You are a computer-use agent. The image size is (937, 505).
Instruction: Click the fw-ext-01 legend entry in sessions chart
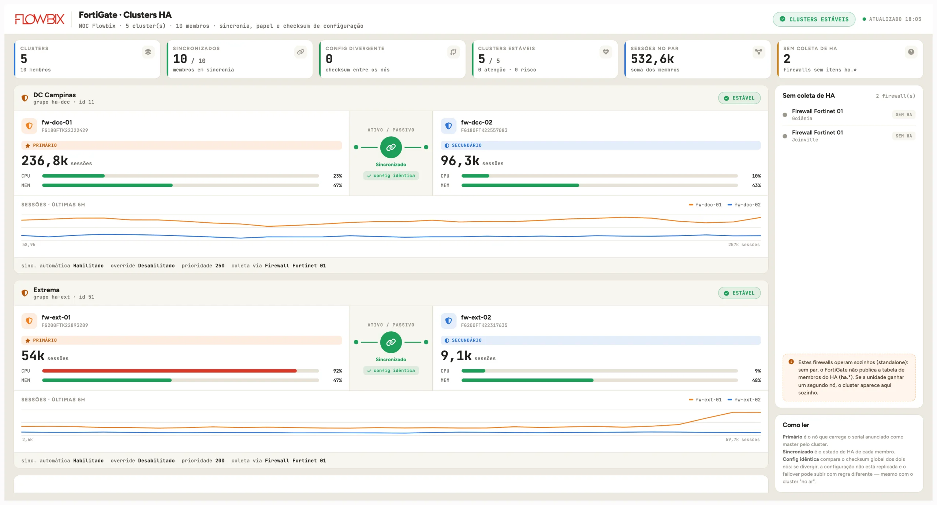[705, 400]
